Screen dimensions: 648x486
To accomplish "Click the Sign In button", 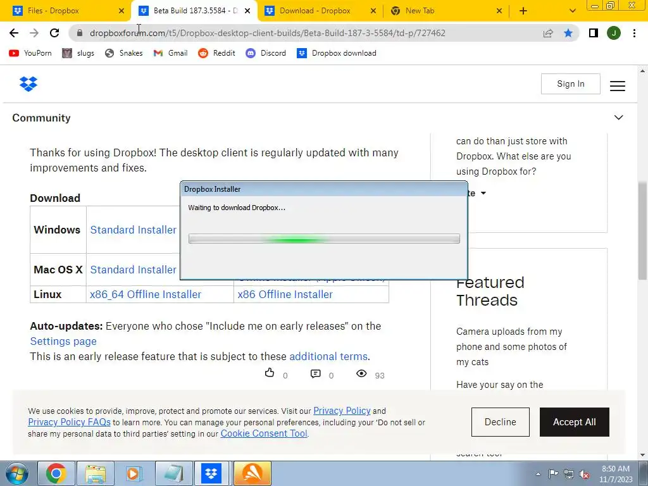I will pos(570,84).
